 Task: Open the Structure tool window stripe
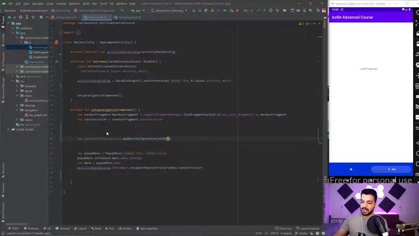pos(3,170)
